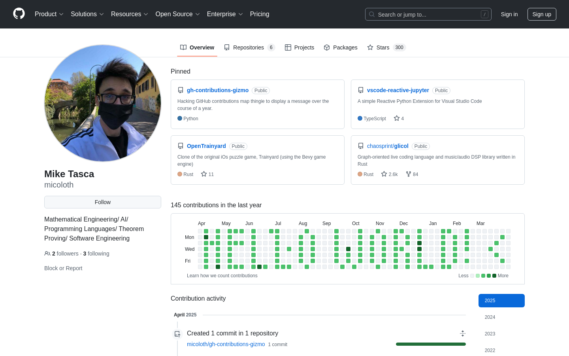Viewport: 569px width, 356px height.
Task: Click the Stars tab star icon
Action: click(370, 47)
